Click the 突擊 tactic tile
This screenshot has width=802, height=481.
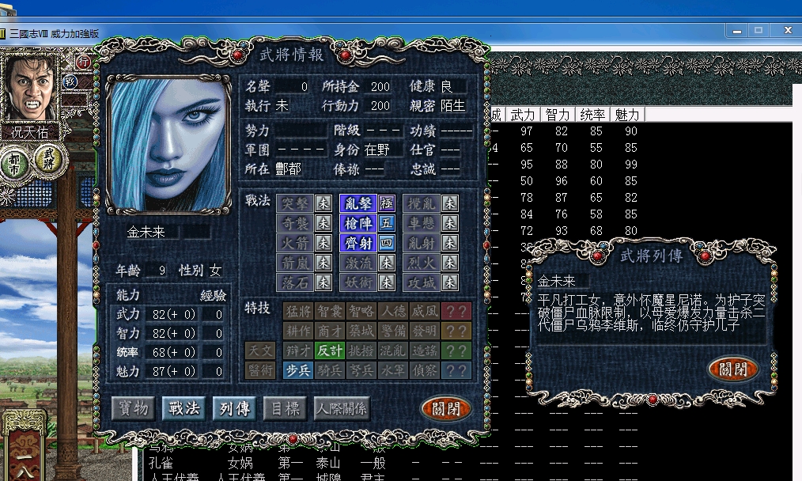[295, 203]
